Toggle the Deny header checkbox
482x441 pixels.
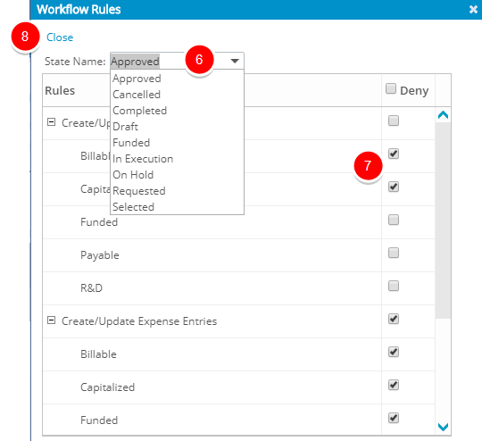(391, 88)
